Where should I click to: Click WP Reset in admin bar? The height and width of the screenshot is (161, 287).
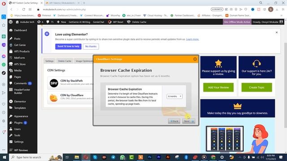click(116, 22)
